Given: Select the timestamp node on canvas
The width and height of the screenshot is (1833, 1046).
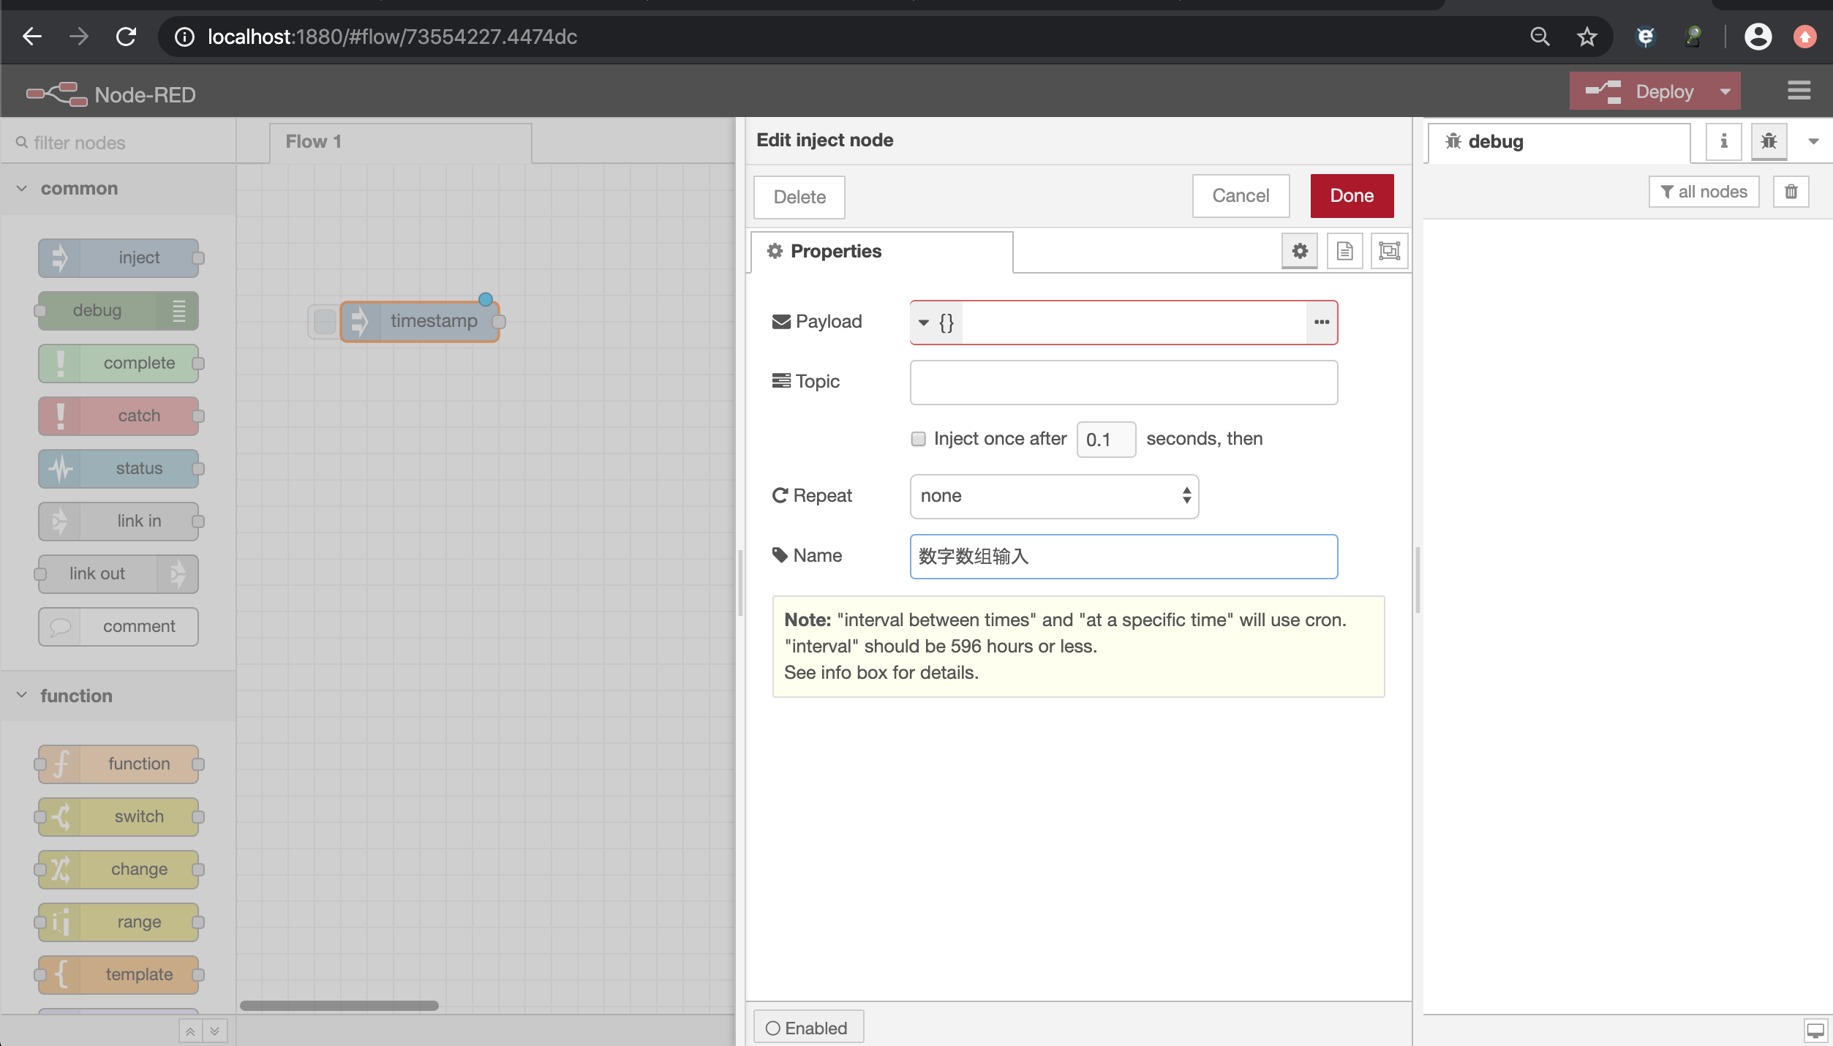Looking at the screenshot, I should pyautogui.click(x=420, y=321).
